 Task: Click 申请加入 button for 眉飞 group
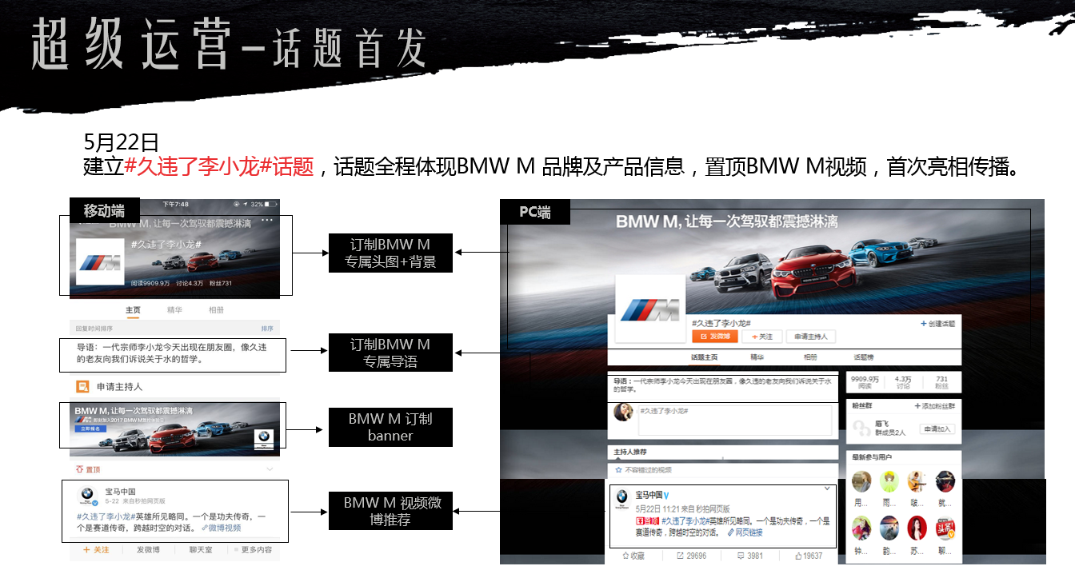pyautogui.click(x=937, y=429)
